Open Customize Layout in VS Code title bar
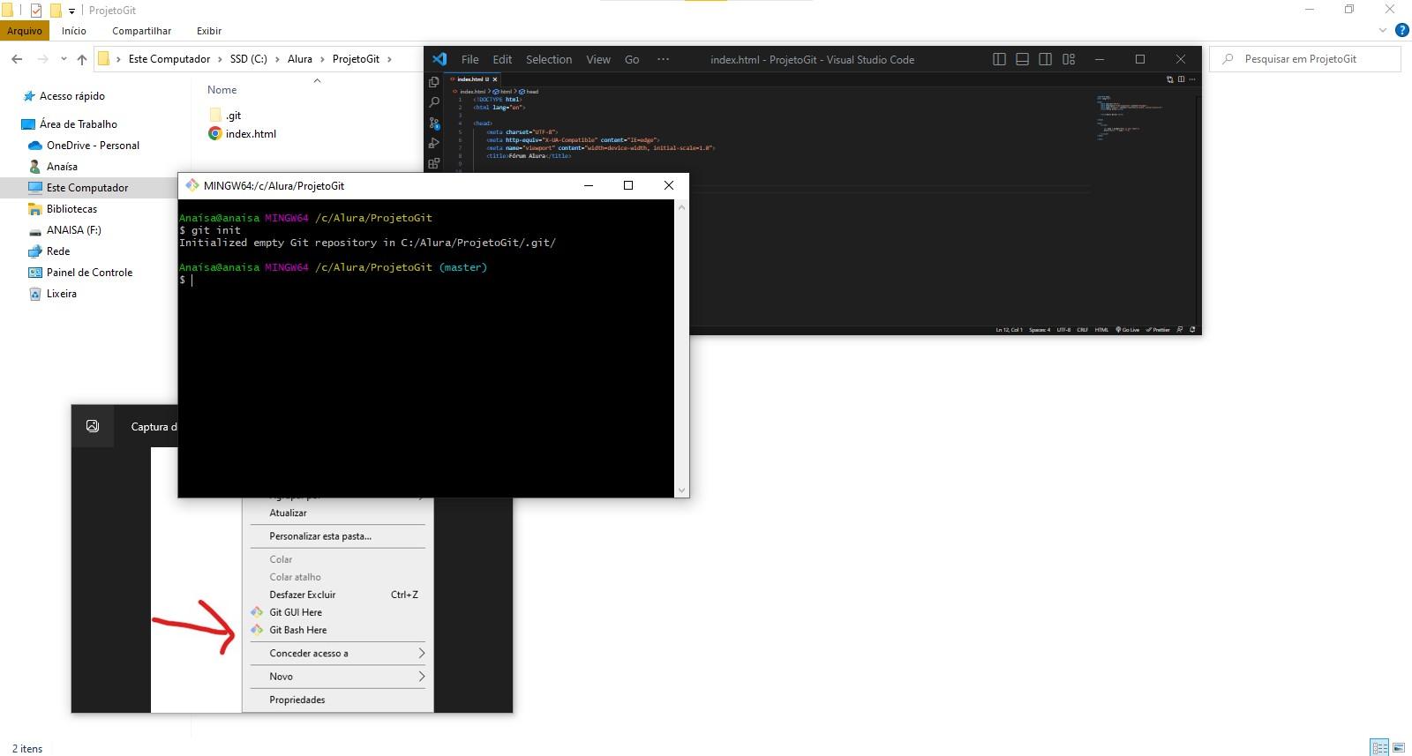Image resolution: width=1412 pixels, height=756 pixels. click(x=1069, y=59)
